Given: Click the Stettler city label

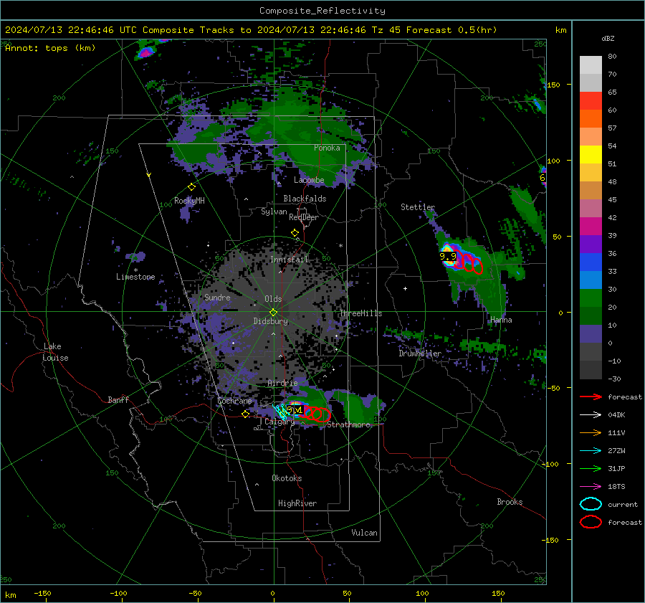Looking at the screenshot, I should click(x=418, y=207).
